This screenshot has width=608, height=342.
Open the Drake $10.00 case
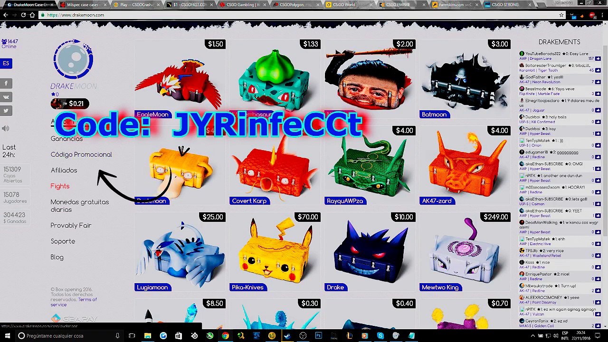[x=370, y=252]
